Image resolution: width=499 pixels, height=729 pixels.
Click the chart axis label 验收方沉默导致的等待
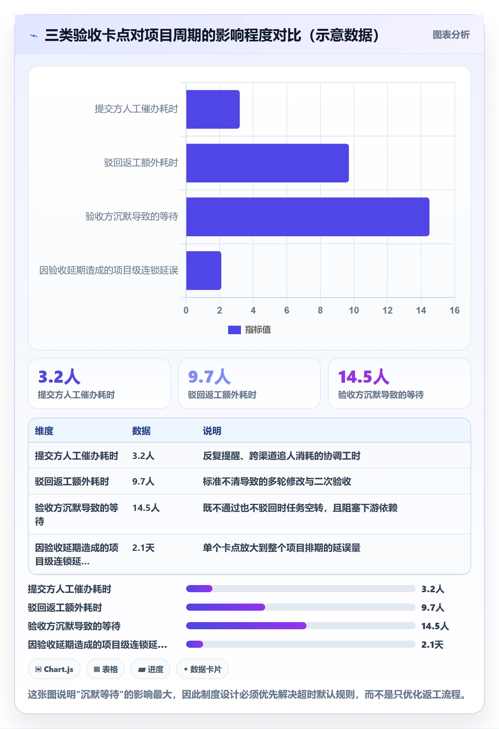click(132, 217)
